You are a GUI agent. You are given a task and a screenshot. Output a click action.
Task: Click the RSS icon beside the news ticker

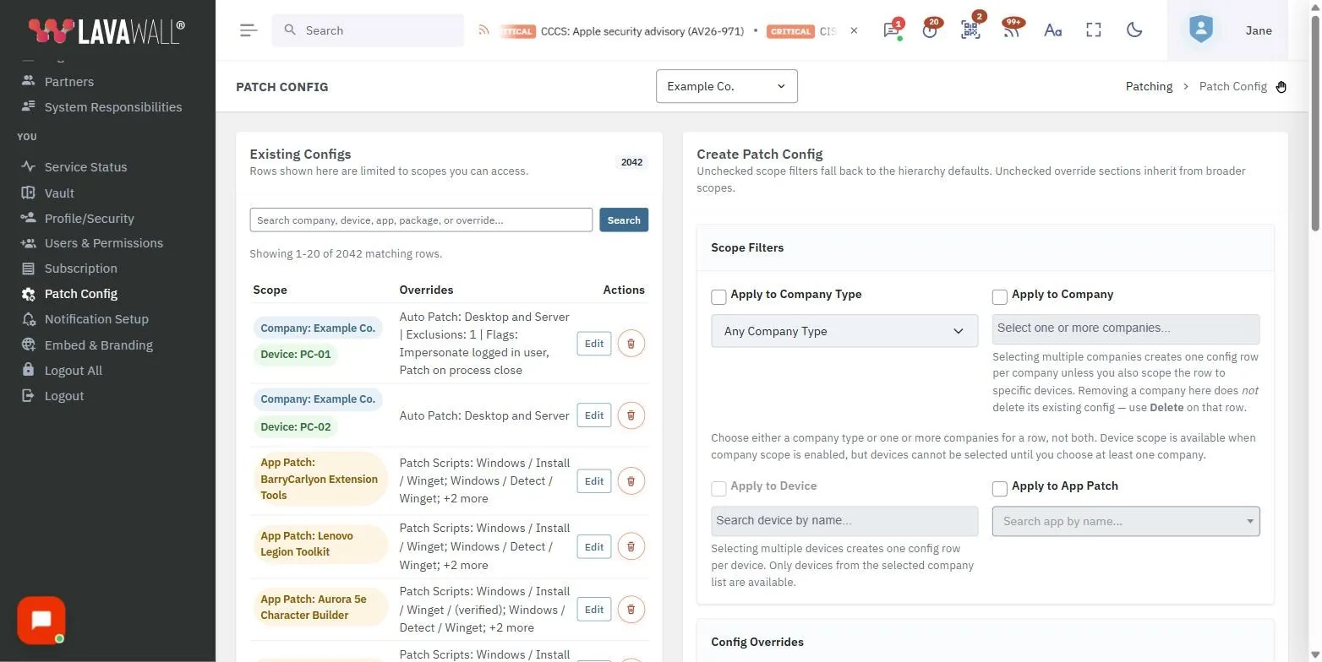click(483, 30)
